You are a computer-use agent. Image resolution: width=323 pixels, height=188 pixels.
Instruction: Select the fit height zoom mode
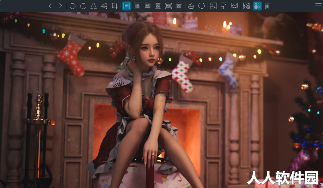pos(158,6)
